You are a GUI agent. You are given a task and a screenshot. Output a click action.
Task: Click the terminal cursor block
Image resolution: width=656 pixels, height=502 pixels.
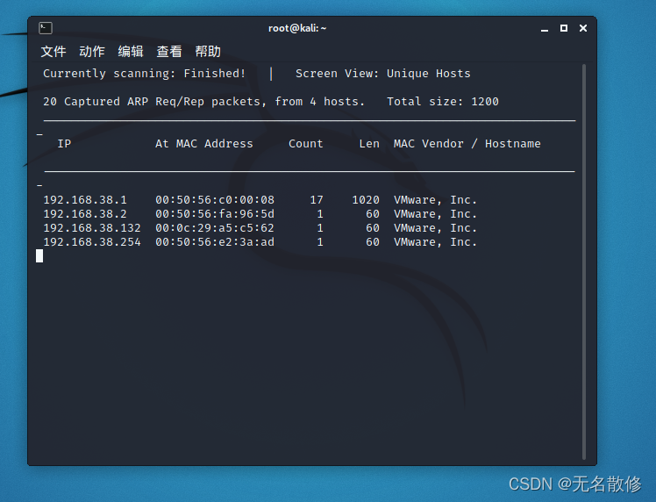pos(39,255)
